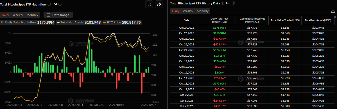Click the $5.06M daily inflow cell
The image size is (337, 109).
[219, 72]
